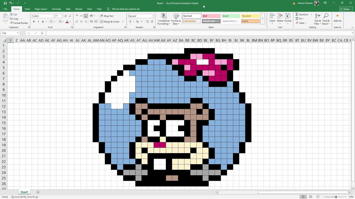Screen dimensions: 355x199
Task: Decrease decimal places
Action: tap(151, 22)
